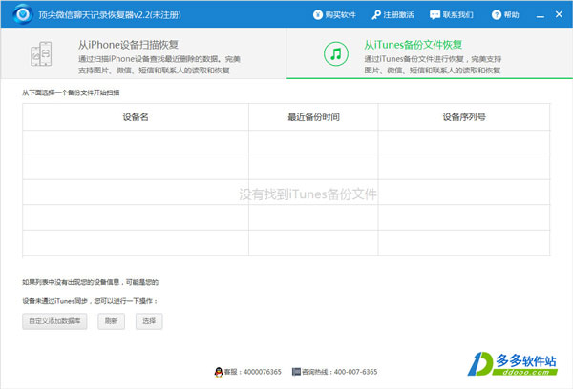This screenshot has width=573, height=389.
Task: Switch to 从iPhone设备扫描恢复 tab
Action: [143, 53]
